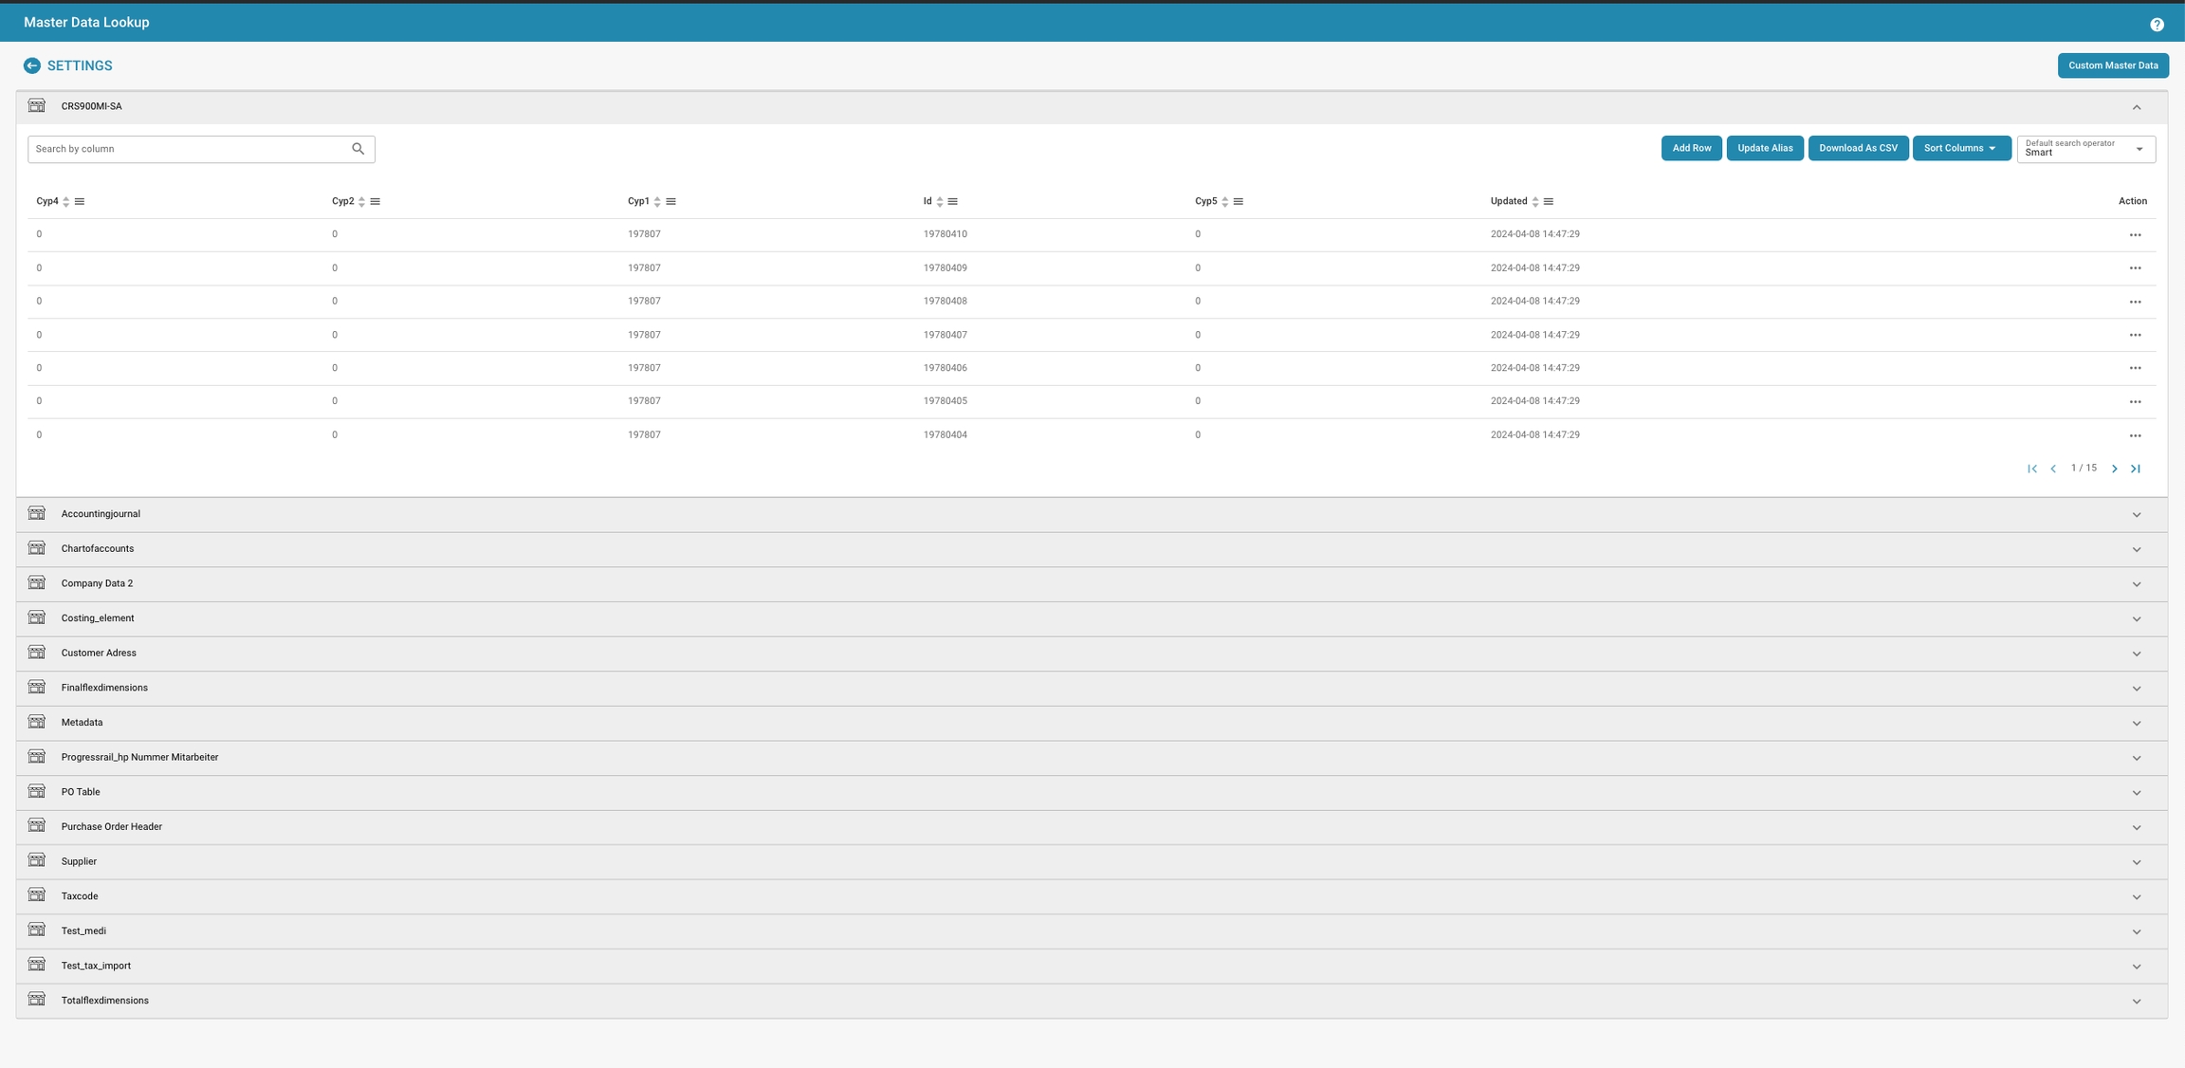Sort the Cyp1 column

click(656, 202)
